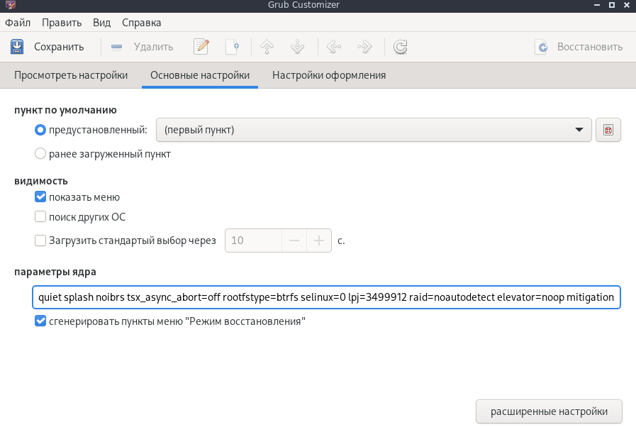Select the ранее загруженный пункт radio button
The width and height of the screenshot is (636, 437).
pyautogui.click(x=40, y=154)
